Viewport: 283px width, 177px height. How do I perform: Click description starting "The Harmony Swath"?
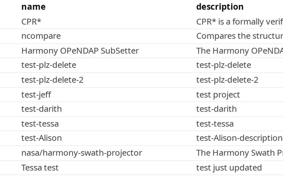(x=239, y=153)
